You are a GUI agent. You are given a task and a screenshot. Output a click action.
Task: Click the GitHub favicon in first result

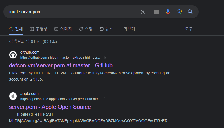click(13, 55)
